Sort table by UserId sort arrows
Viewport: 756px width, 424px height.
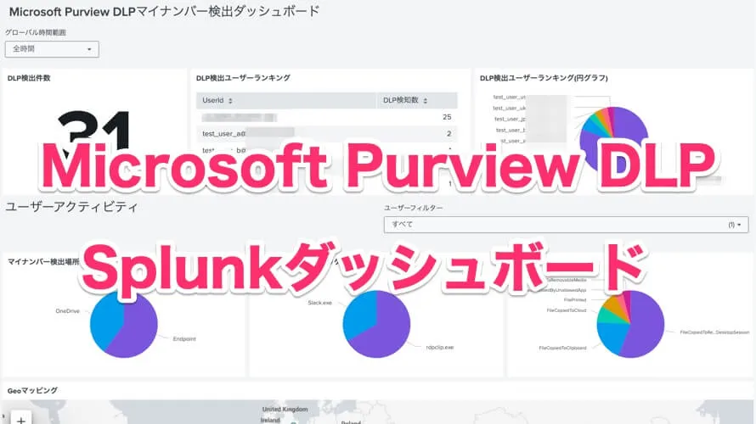coord(230,101)
